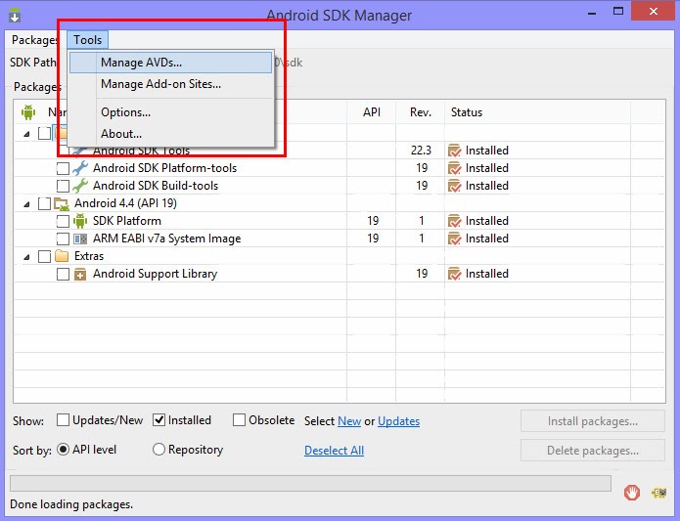680x521 pixels.
Task: Check the Extras group checkbox
Action: (44, 256)
